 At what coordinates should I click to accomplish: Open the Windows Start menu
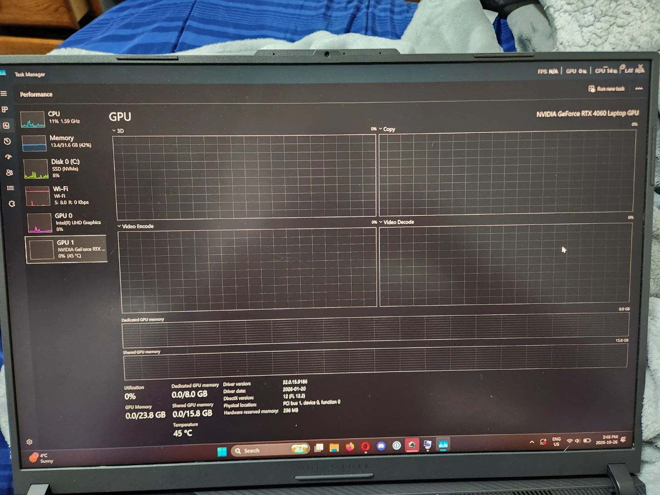point(222,451)
